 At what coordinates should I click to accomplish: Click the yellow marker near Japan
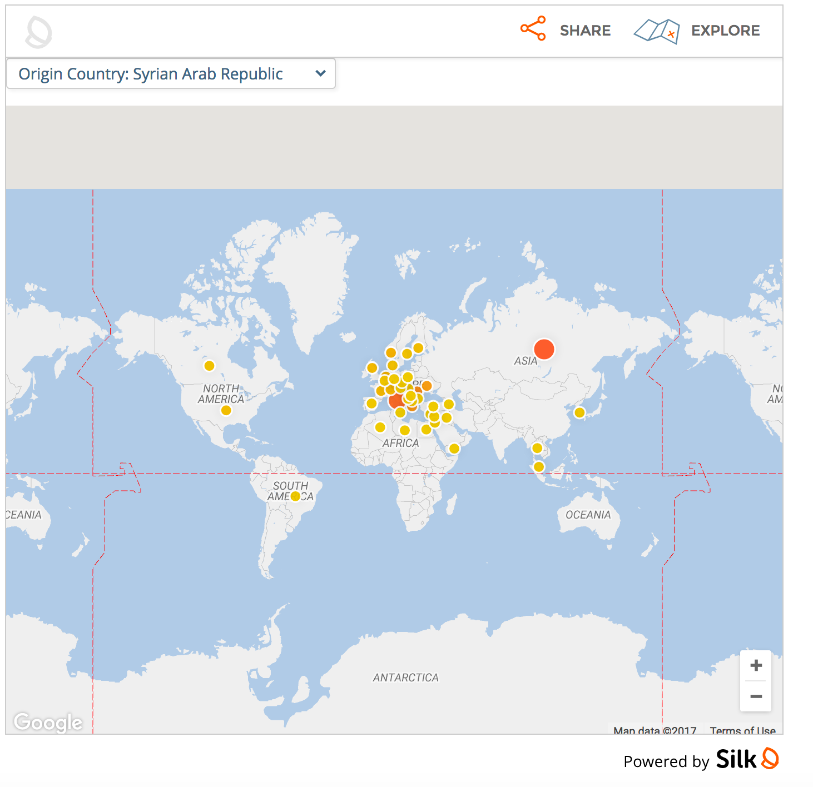(580, 414)
